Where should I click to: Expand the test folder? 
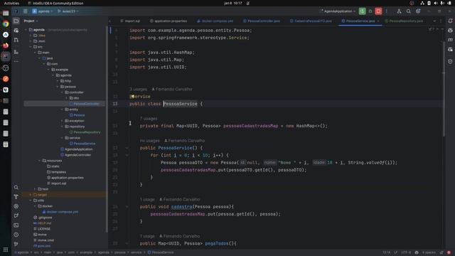tap(35, 189)
